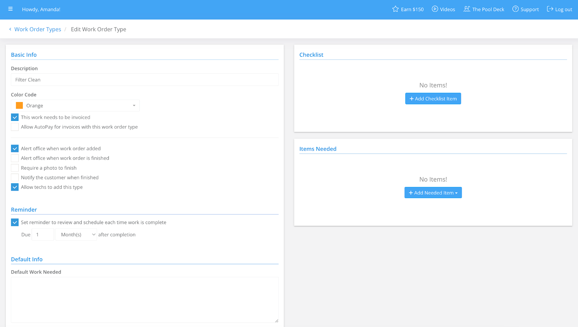
Task: Click the play icon beside Videos
Action: pyautogui.click(x=435, y=9)
